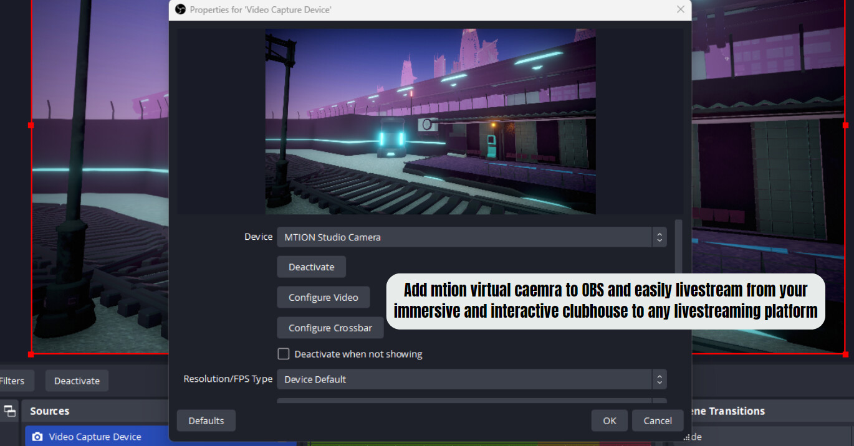The height and width of the screenshot is (446, 854).
Task: Open Configure Video settings
Action: pos(323,298)
